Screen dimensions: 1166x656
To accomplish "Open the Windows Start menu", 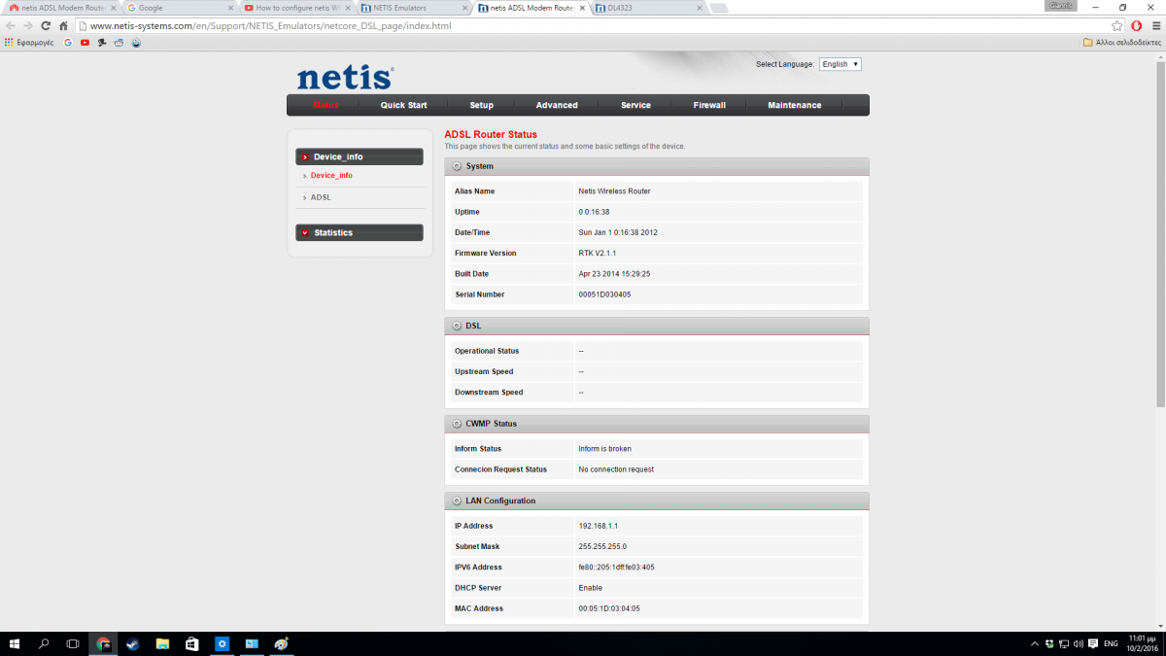I will (15, 643).
